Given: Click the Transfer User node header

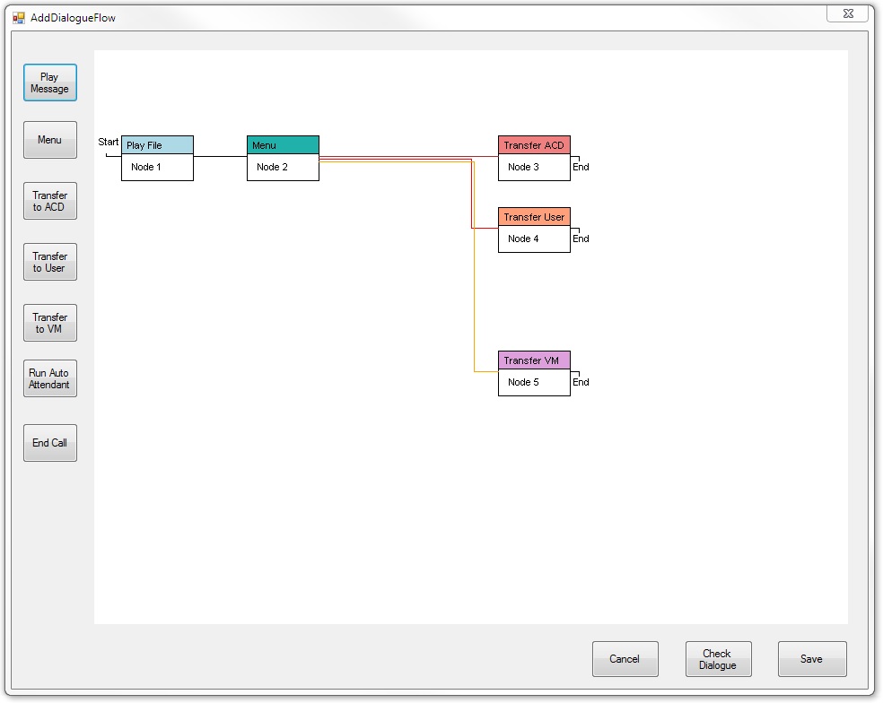Looking at the screenshot, I should pyautogui.click(x=534, y=217).
